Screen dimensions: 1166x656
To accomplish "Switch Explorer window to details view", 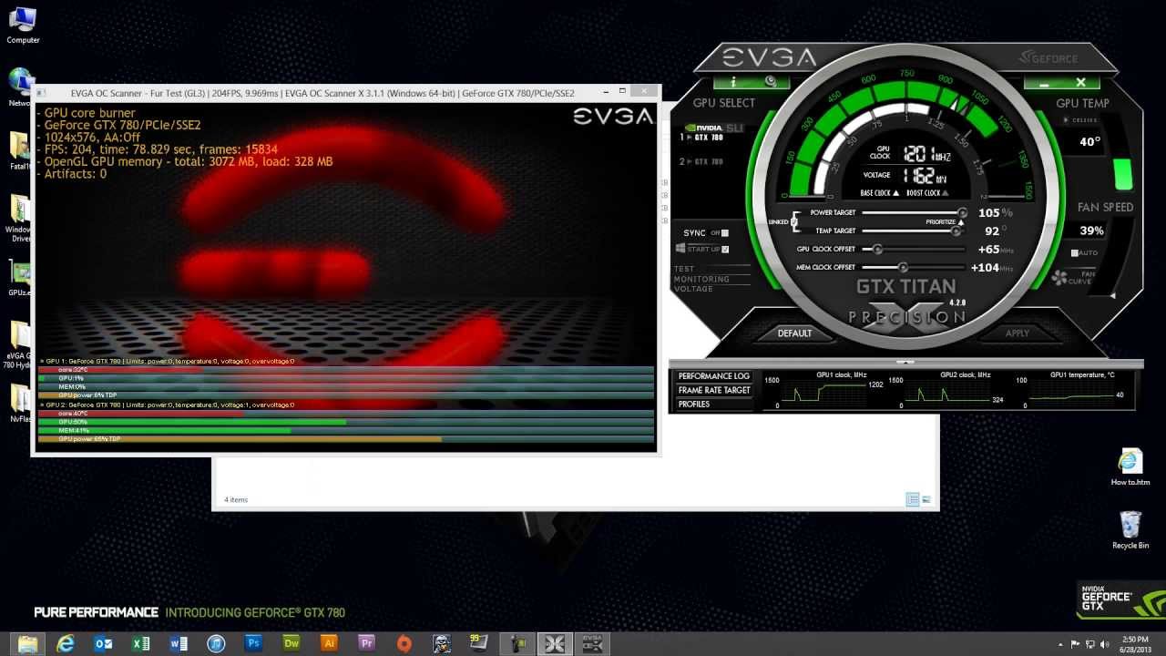I will (913, 499).
